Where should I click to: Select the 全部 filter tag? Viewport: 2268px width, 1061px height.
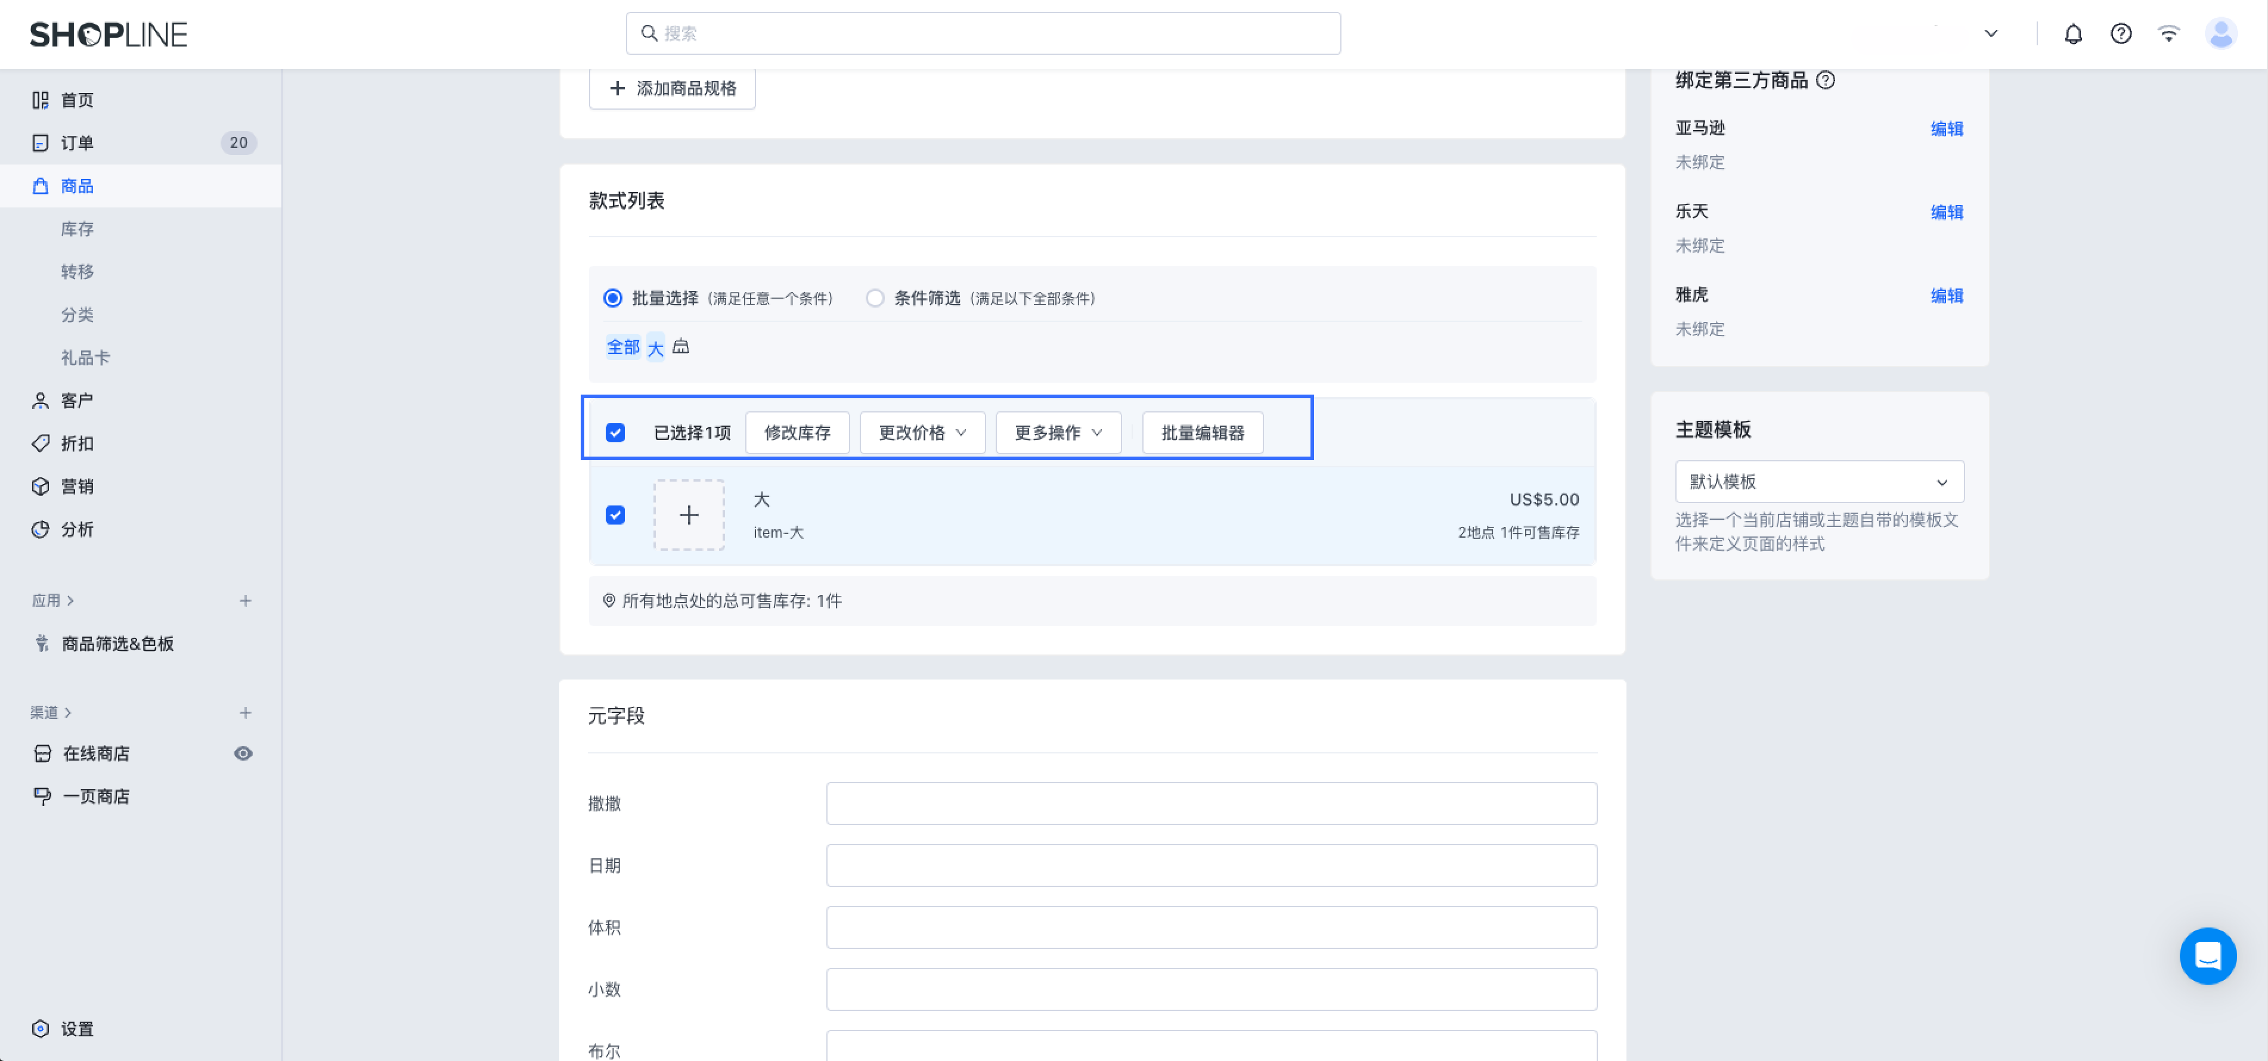(x=622, y=347)
